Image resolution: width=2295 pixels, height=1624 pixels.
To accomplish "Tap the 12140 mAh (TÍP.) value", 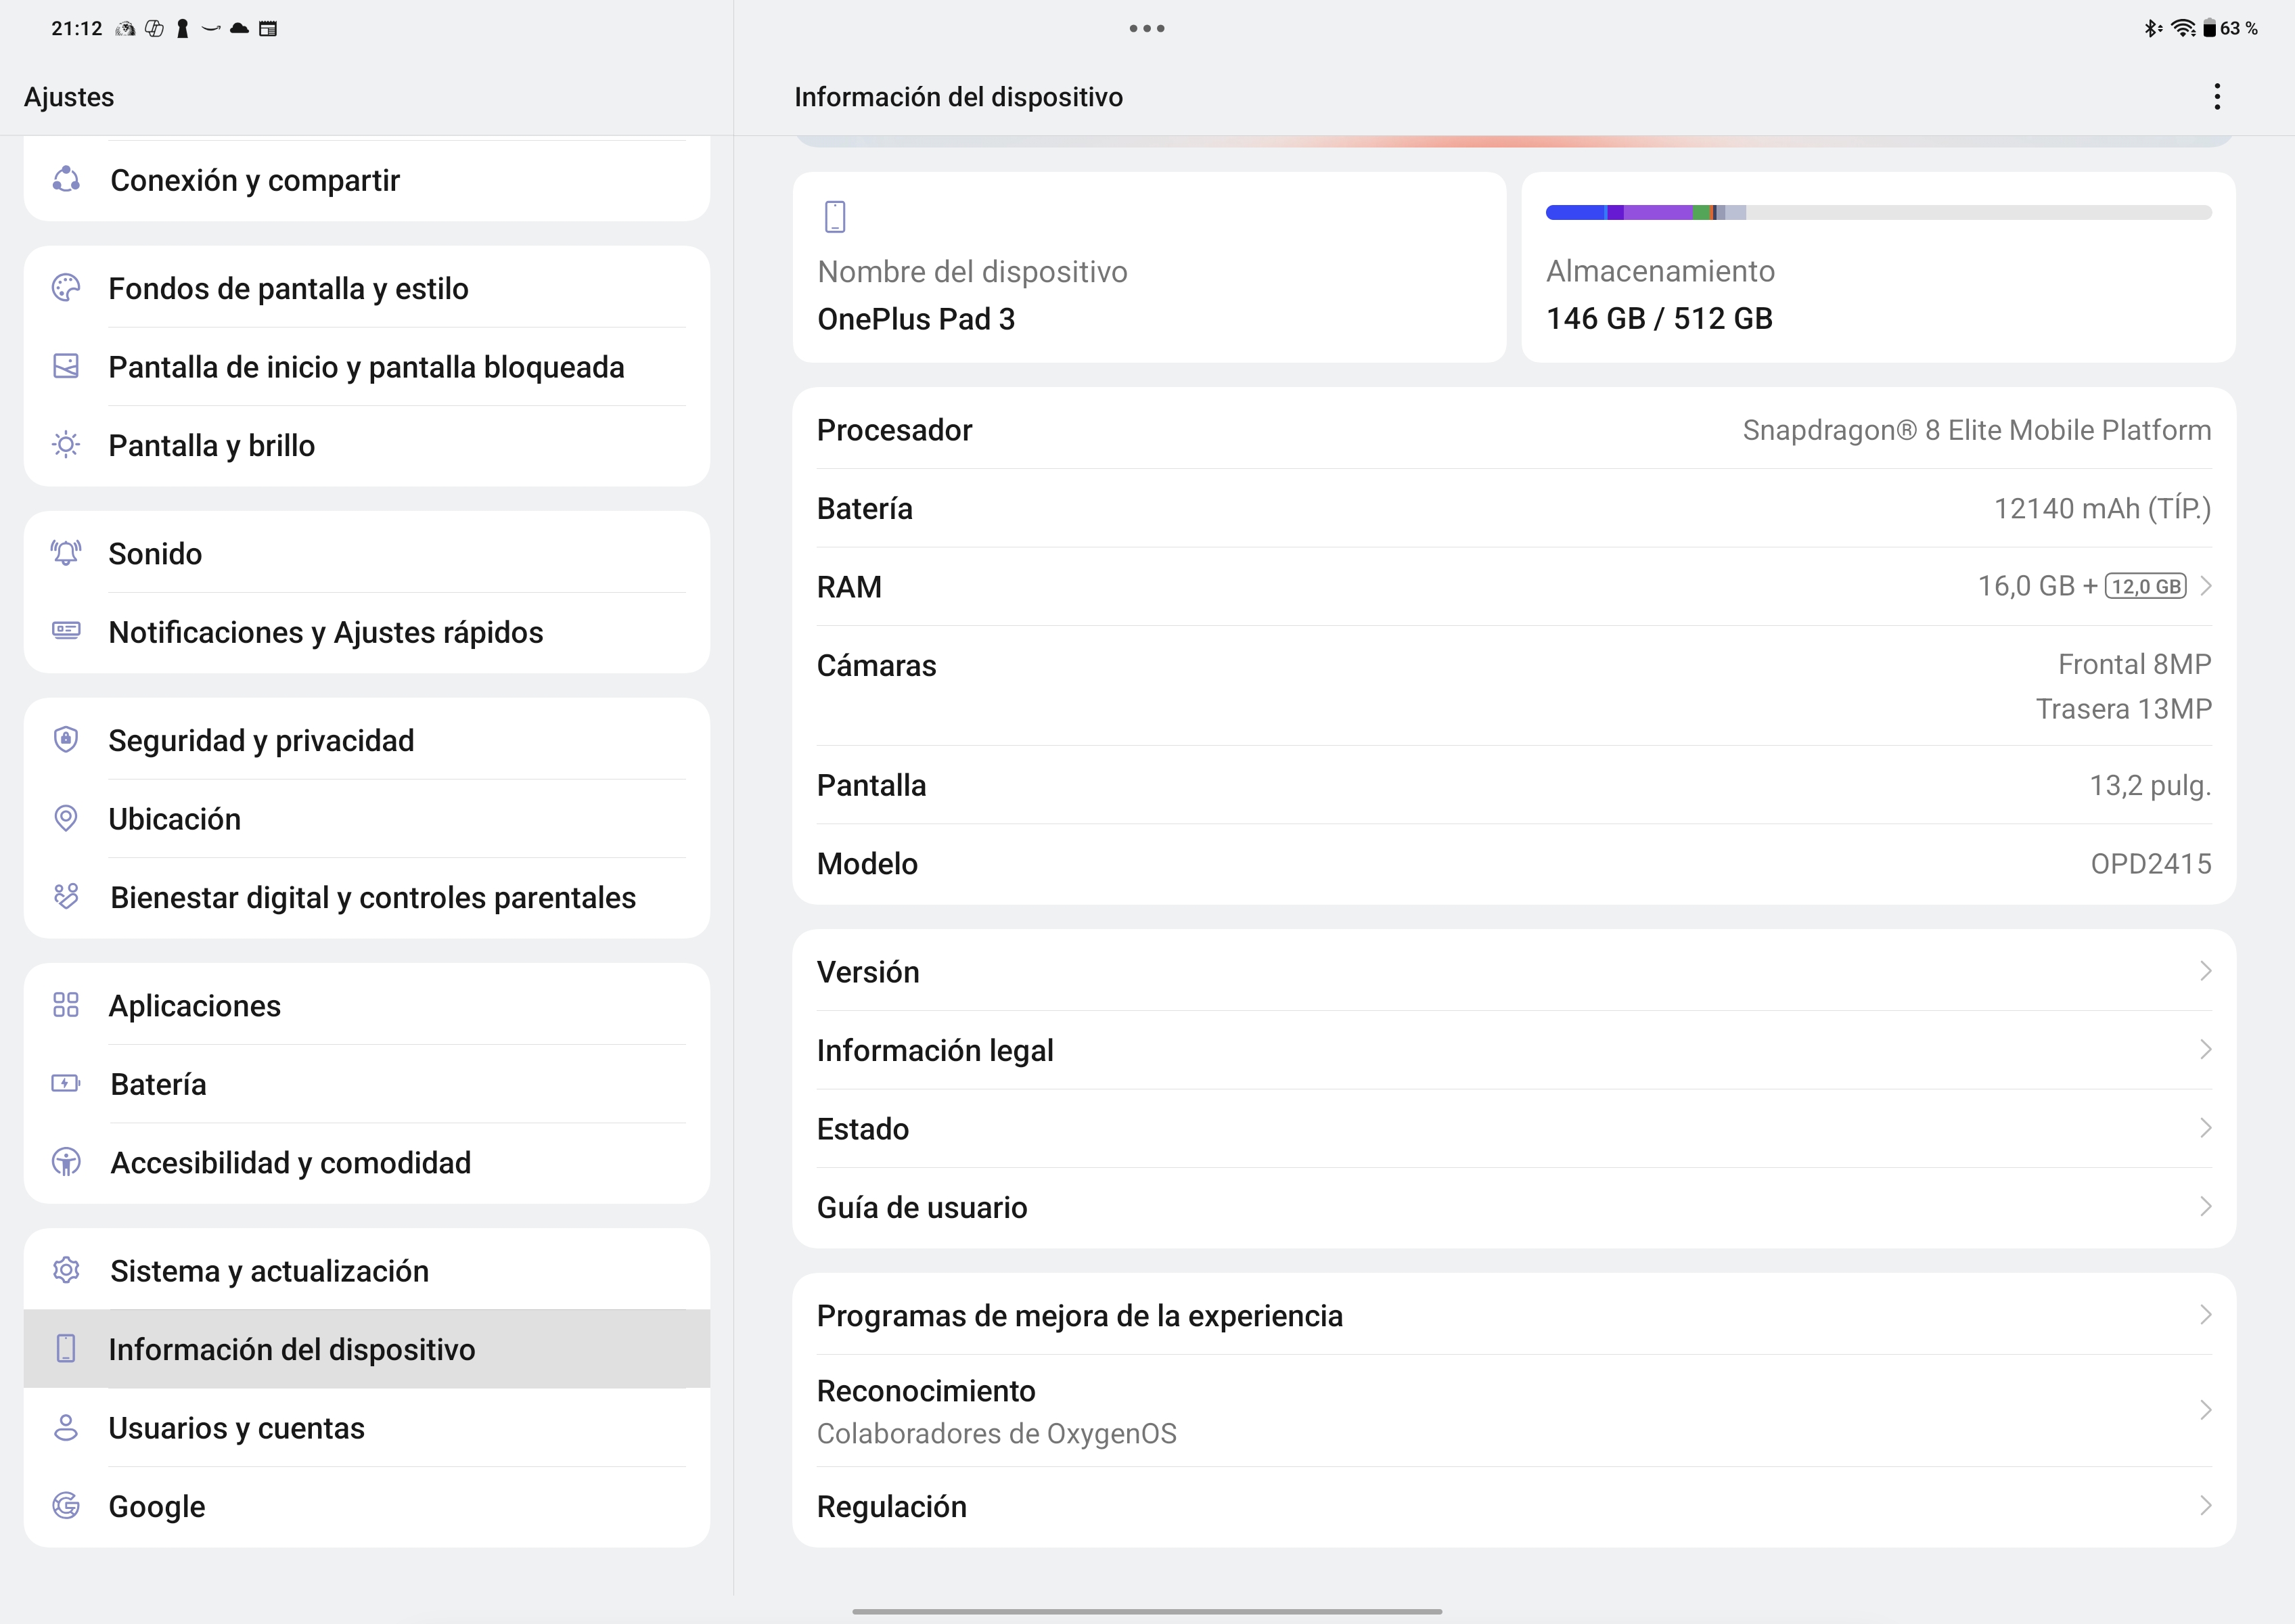I will 2102,508.
